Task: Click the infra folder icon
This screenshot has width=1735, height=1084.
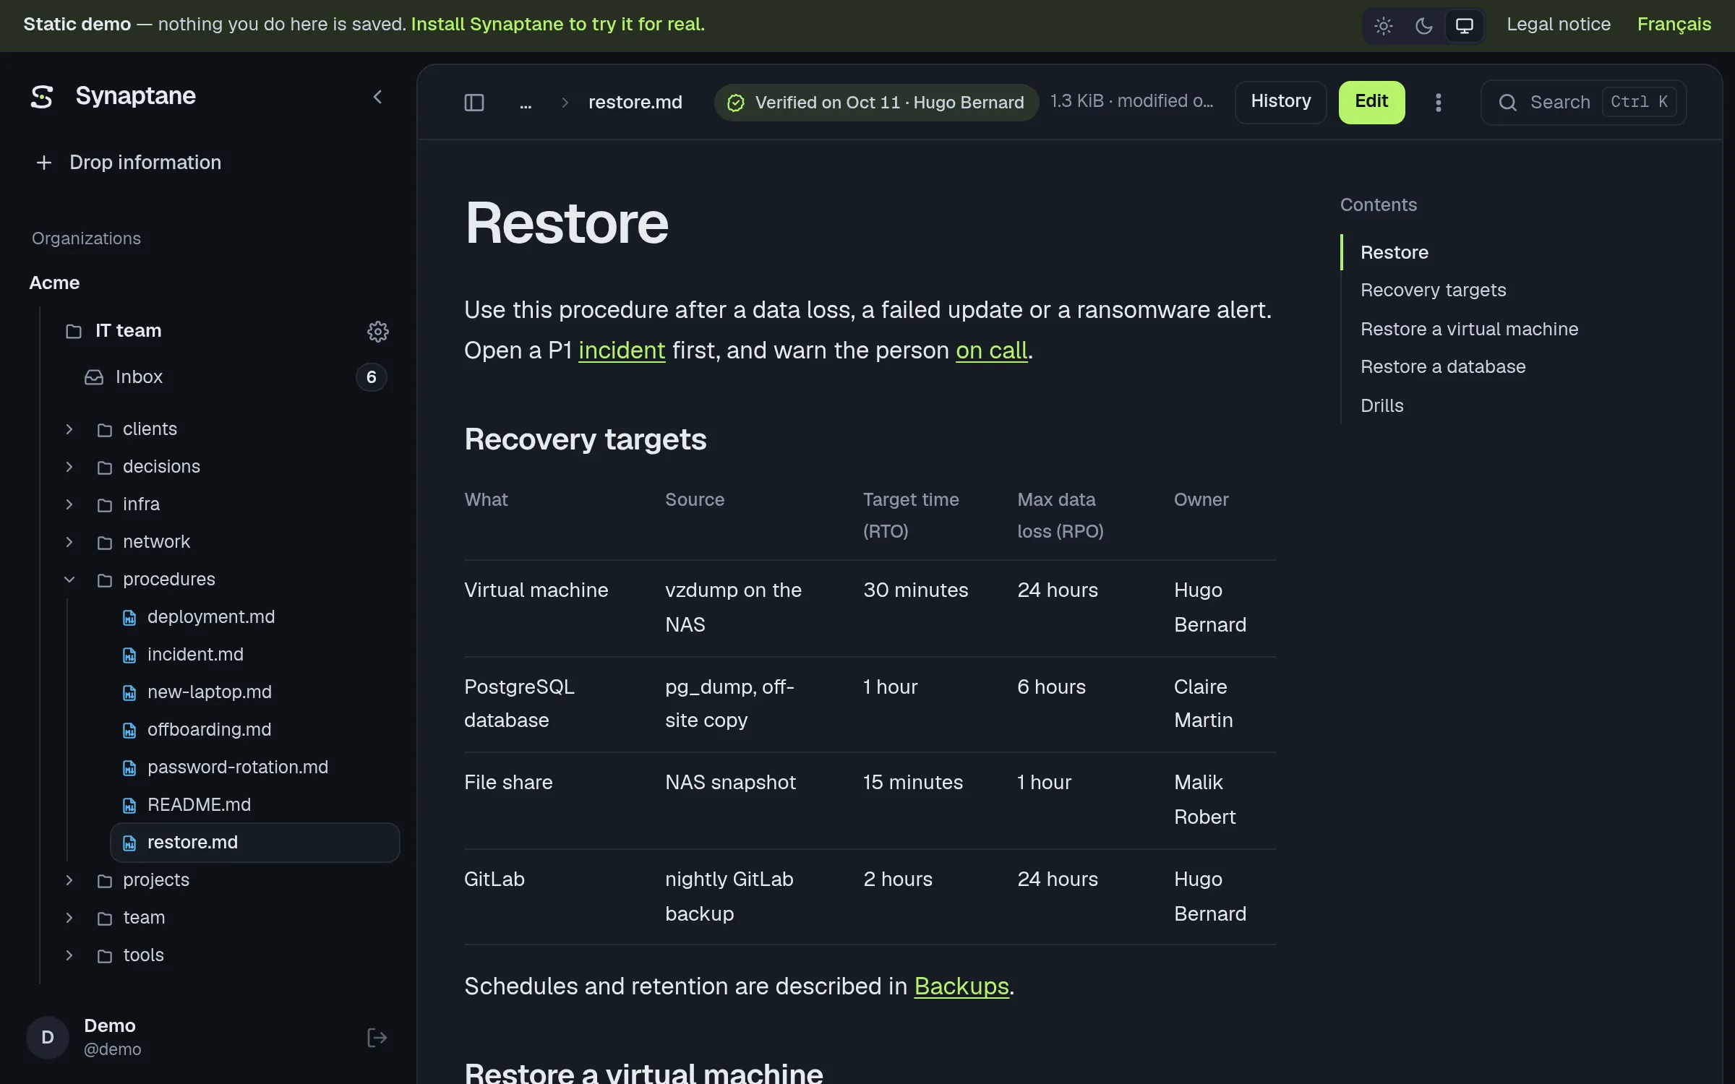Action: click(105, 504)
